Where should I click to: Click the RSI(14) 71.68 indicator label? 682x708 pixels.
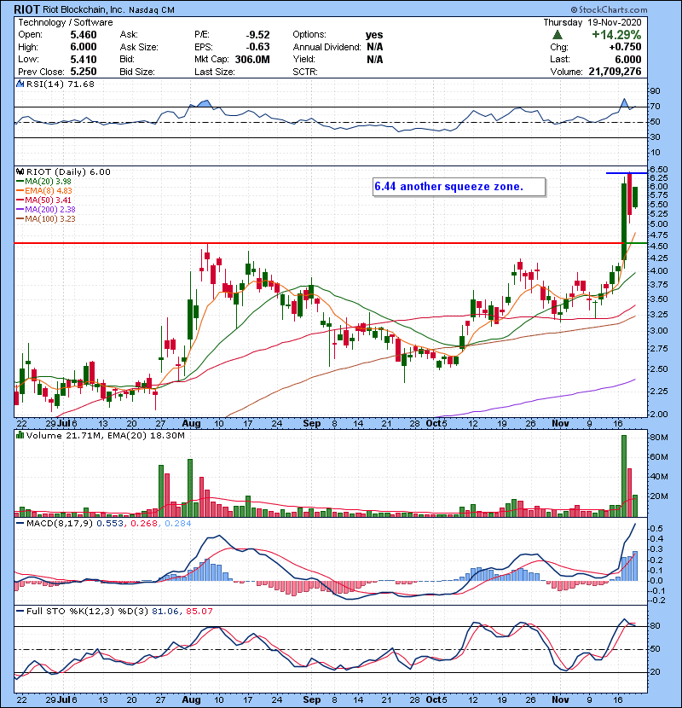[x=61, y=84]
